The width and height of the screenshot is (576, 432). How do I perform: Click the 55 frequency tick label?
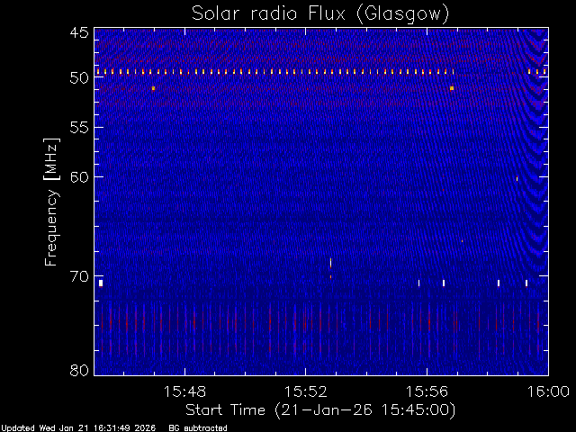click(79, 128)
